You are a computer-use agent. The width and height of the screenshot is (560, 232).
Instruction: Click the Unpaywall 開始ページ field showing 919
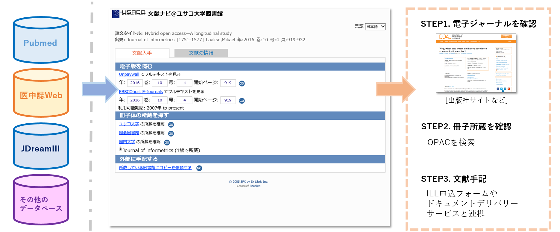228,83
